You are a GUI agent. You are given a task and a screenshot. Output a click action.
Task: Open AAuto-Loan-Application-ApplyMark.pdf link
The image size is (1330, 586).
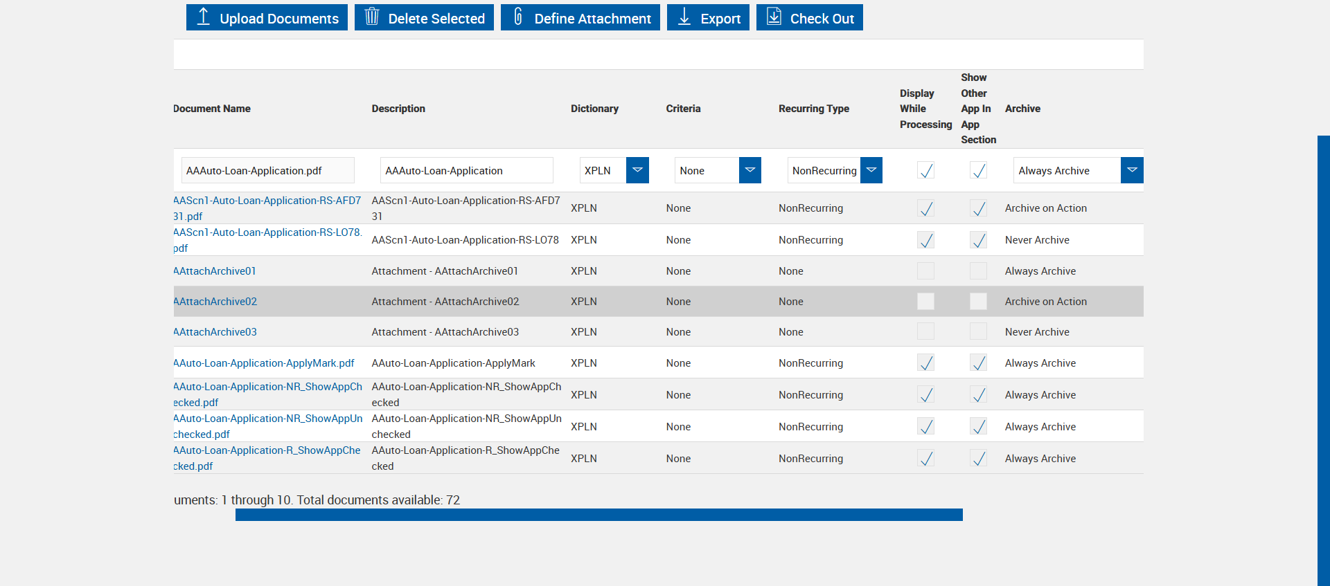pos(264,363)
